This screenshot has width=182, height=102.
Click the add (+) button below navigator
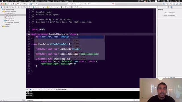tap(1, 100)
